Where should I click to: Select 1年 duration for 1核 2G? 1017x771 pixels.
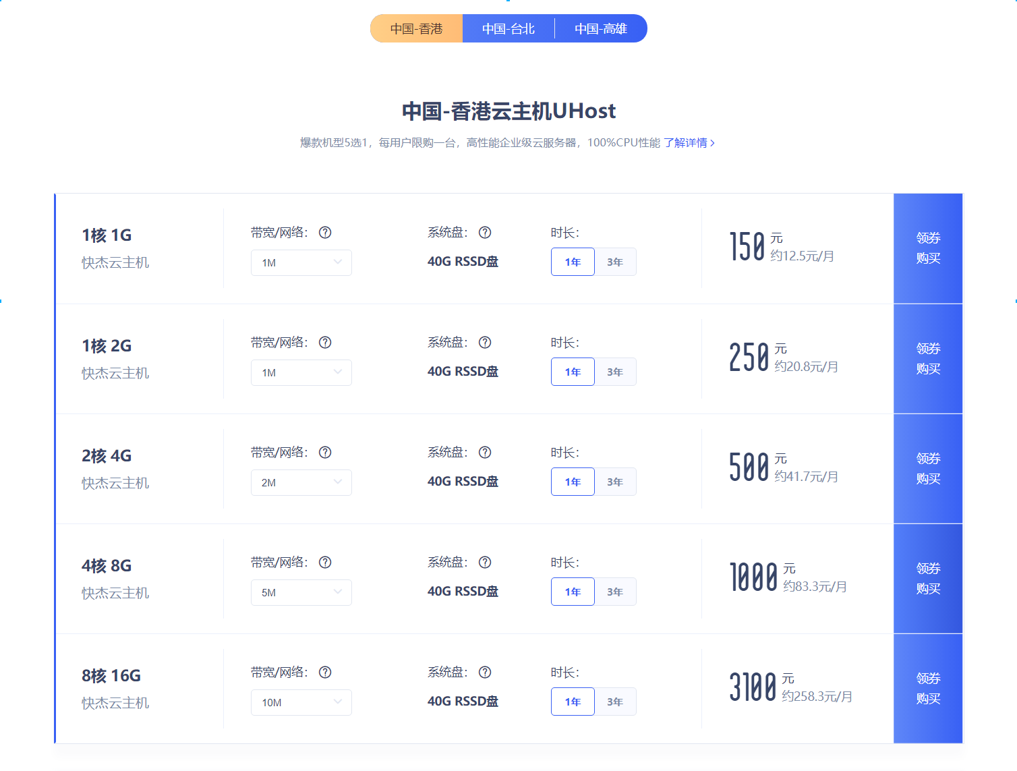click(573, 372)
